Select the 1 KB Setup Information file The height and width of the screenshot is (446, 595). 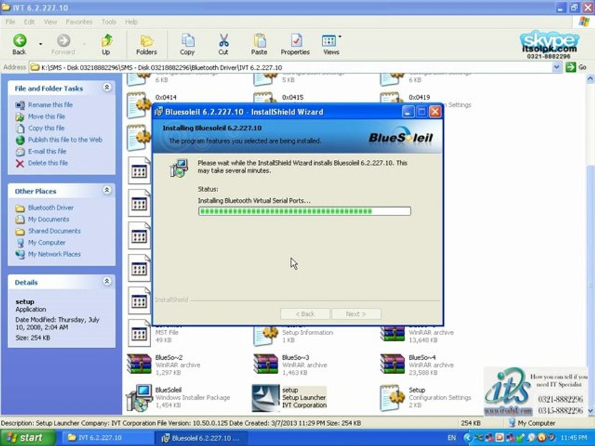(x=266, y=335)
